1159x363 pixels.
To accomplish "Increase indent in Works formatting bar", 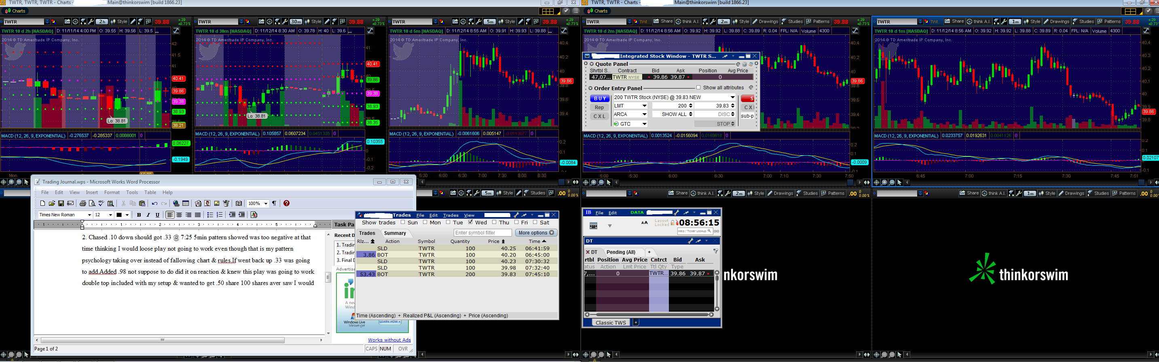I will click(x=241, y=215).
